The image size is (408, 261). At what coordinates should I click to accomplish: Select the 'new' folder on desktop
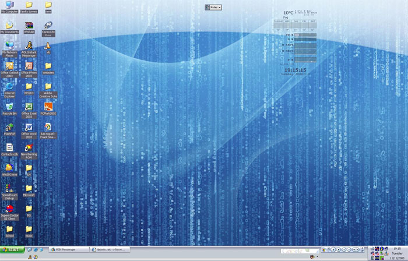pos(48,7)
